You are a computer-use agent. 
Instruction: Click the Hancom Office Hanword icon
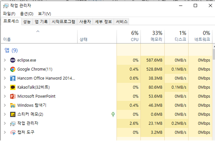coord(13,78)
